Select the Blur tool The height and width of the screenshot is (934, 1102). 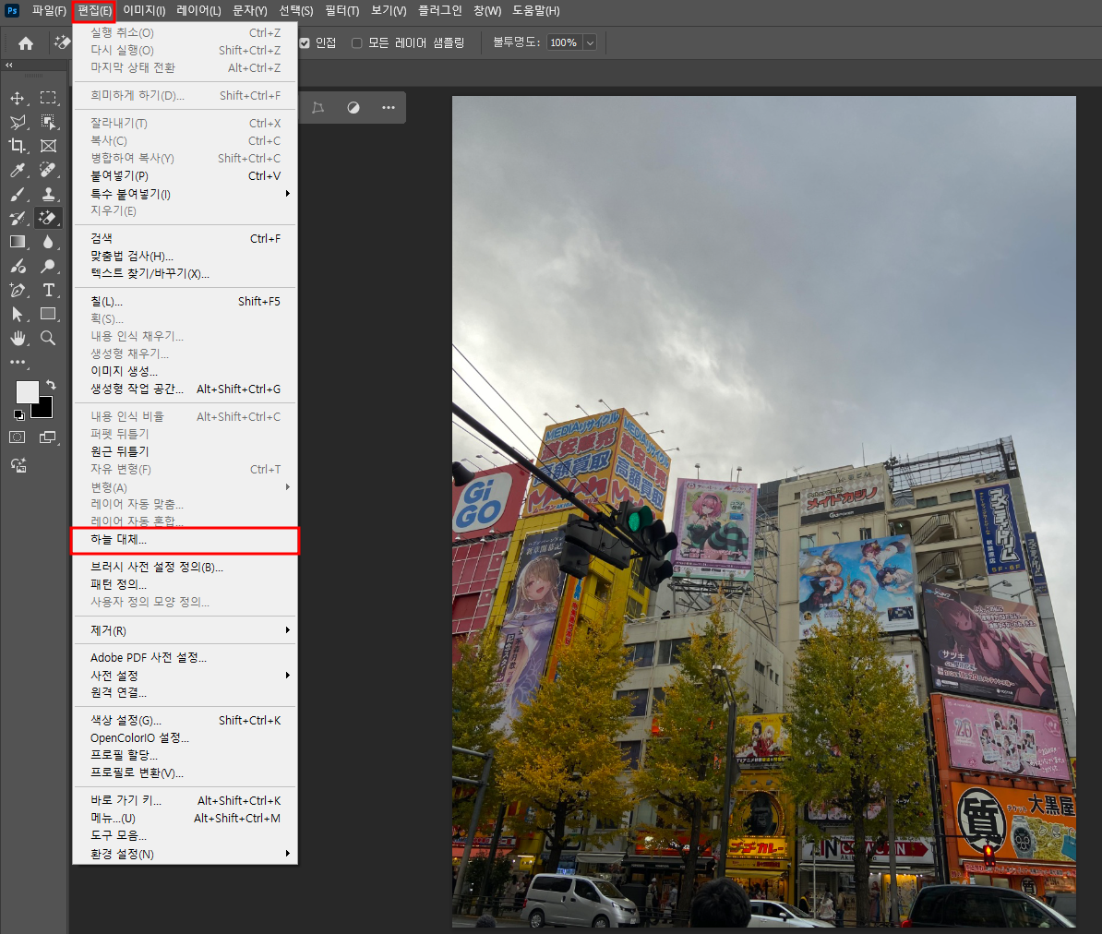[x=48, y=242]
